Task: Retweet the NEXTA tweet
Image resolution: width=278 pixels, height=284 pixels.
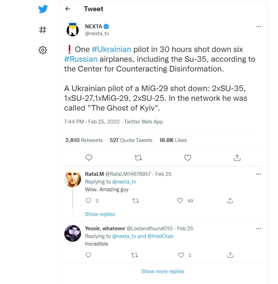Action: coord(138,157)
